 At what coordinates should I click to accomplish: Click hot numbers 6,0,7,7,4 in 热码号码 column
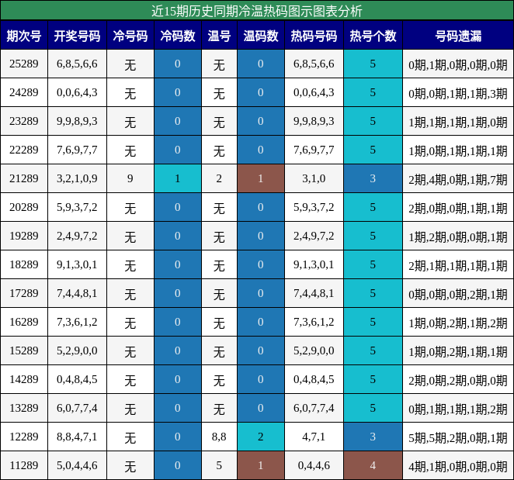coord(314,408)
